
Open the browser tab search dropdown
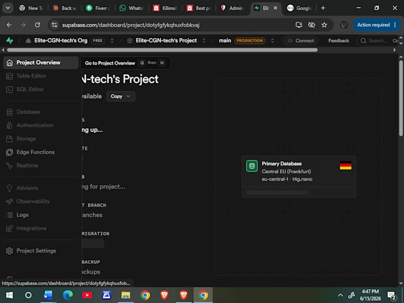(8, 8)
